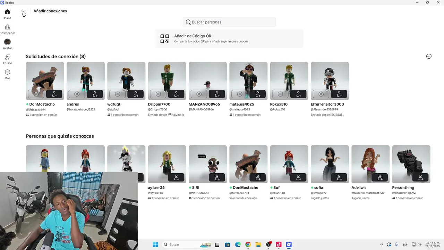
Task: Add Adeliwis as a connection
Action: (x=379, y=177)
